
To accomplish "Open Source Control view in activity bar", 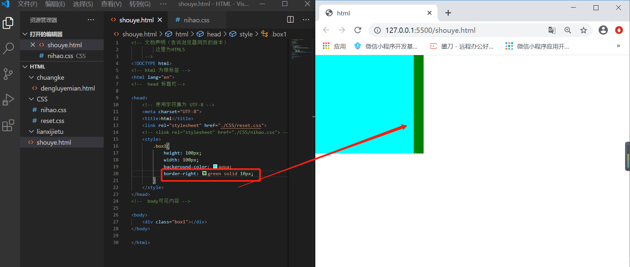I will pos(8,74).
